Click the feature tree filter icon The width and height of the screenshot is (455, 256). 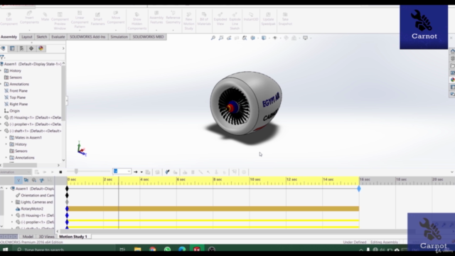(2, 57)
